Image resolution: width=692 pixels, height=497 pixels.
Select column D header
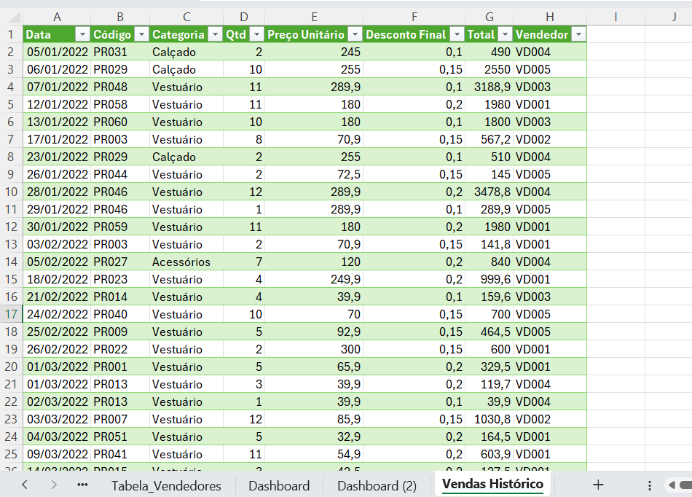coord(243,17)
